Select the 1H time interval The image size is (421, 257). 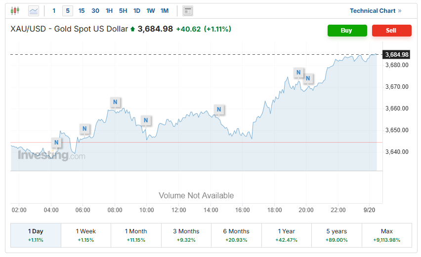(x=109, y=11)
